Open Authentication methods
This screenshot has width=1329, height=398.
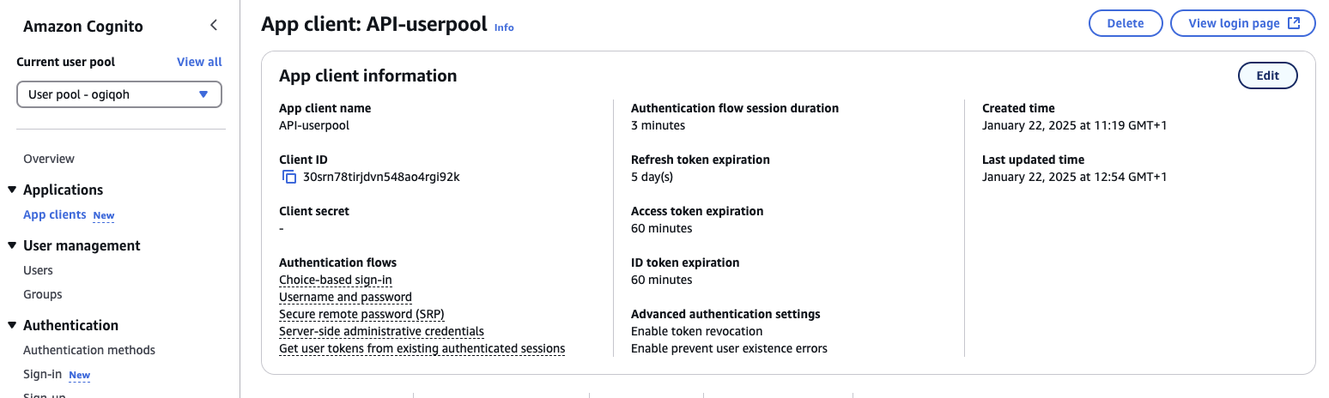click(x=89, y=350)
